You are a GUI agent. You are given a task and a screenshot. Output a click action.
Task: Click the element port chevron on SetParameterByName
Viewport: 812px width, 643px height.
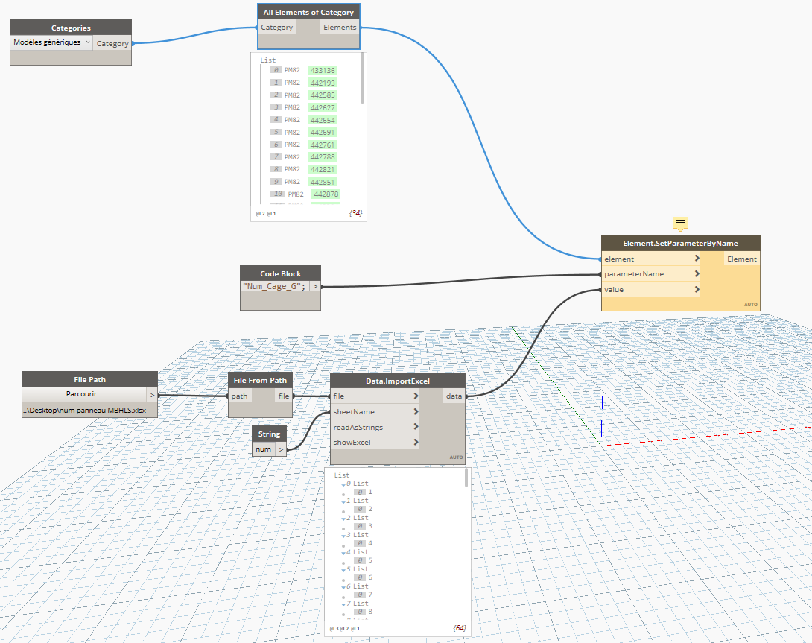click(697, 259)
